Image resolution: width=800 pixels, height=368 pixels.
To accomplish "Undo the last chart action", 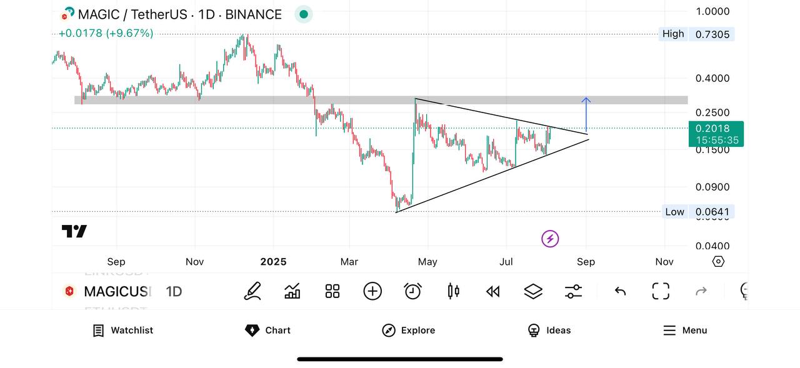I will 620,291.
